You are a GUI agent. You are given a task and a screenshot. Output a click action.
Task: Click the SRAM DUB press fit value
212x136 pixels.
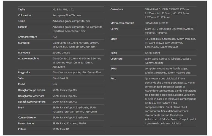(x=157, y=23)
